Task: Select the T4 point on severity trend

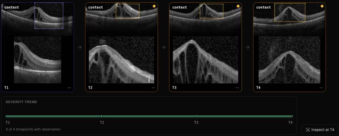Action: [x=292, y=116]
